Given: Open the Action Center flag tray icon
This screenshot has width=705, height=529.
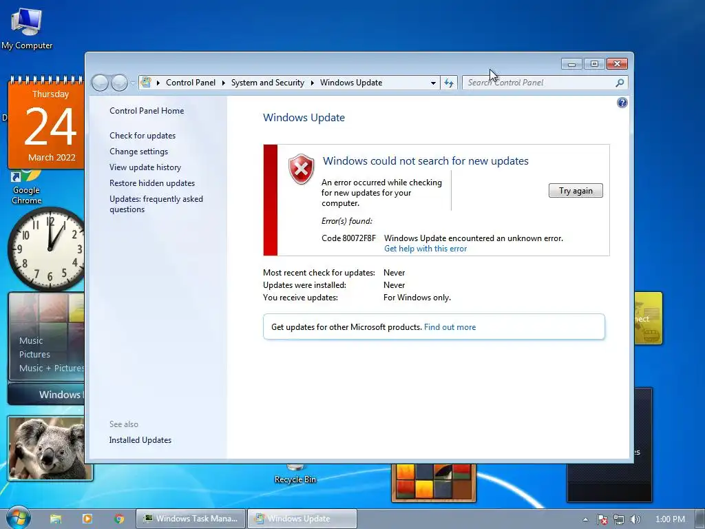Looking at the screenshot, I should 602,519.
